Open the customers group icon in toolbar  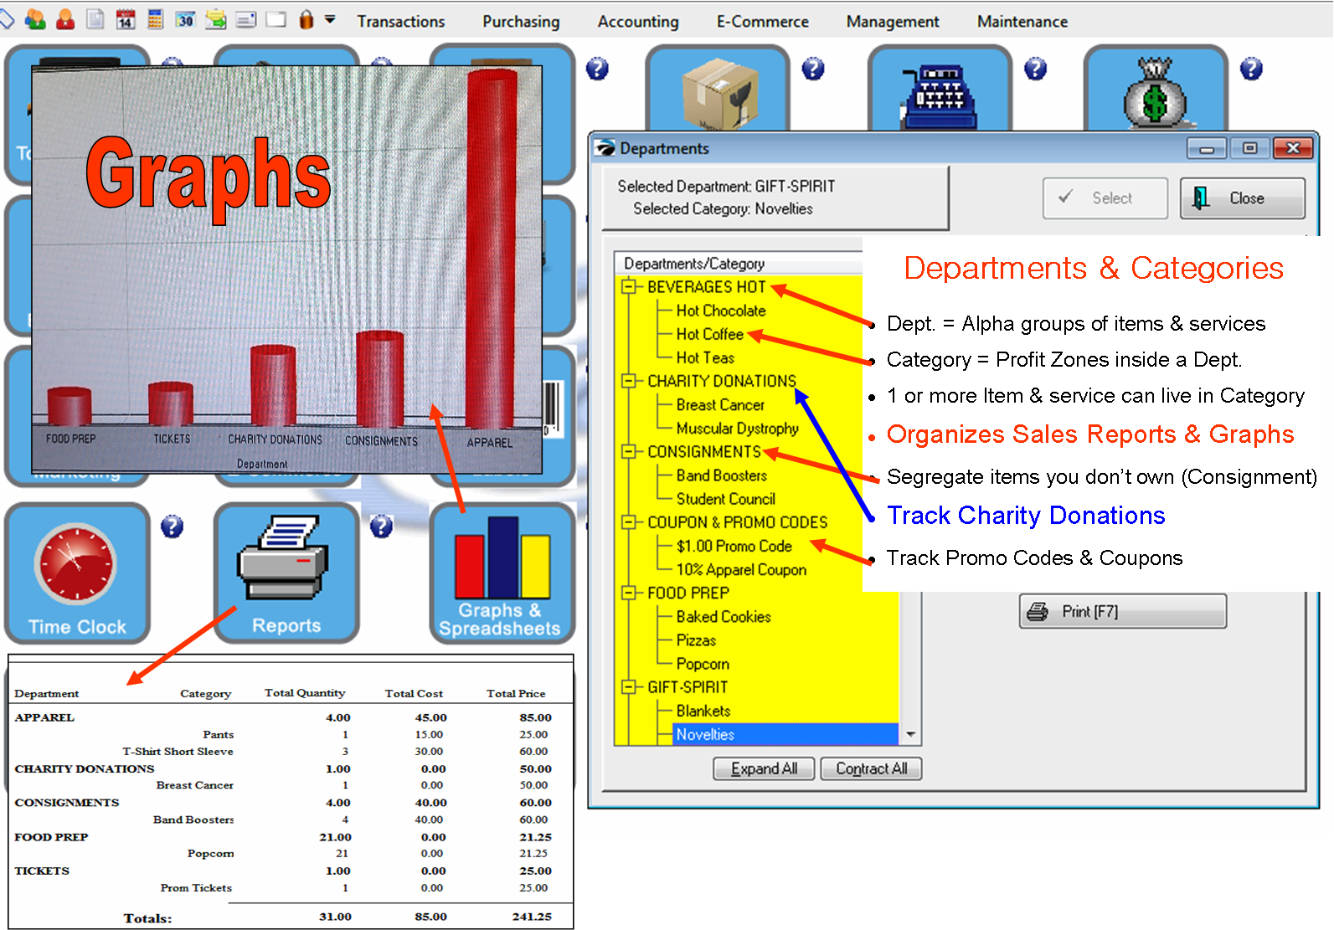click(35, 18)
